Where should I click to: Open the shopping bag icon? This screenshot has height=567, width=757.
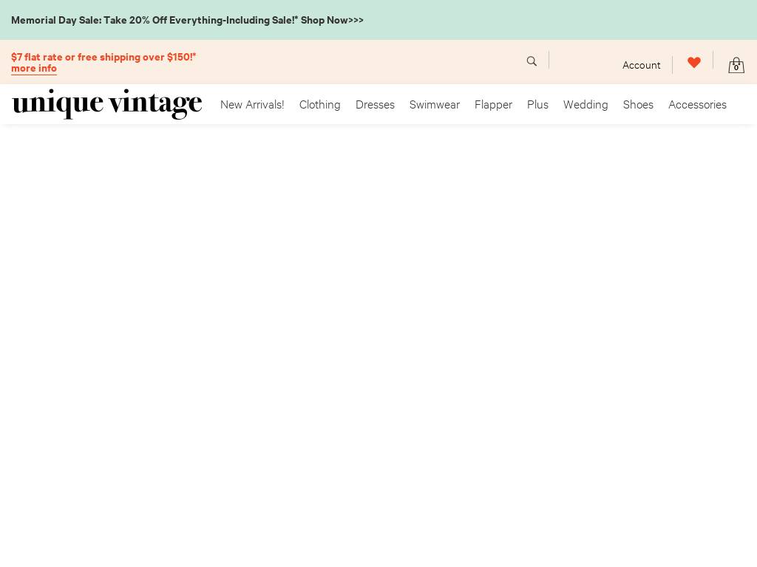pyautogui.click(x=736, y=63)
